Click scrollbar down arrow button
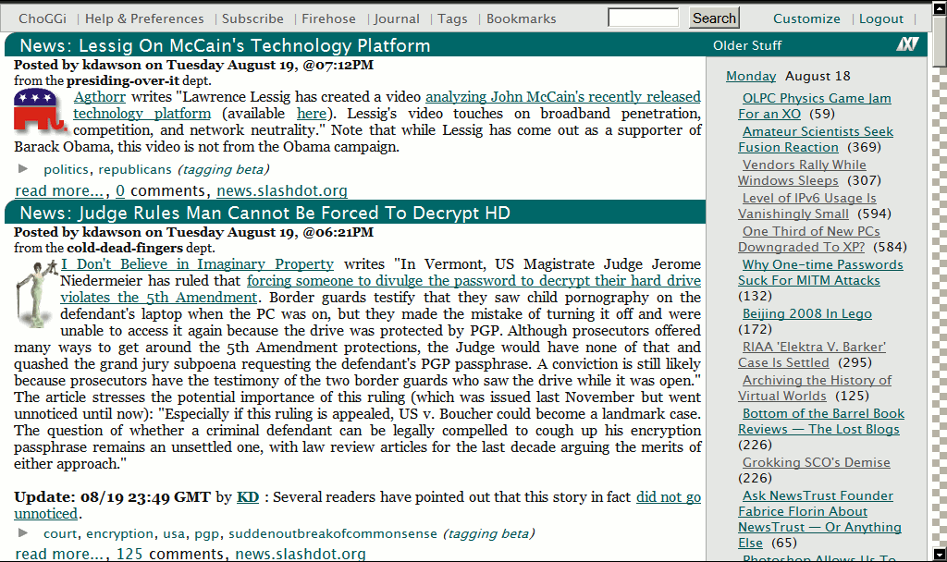Image resolution: width=947 pixels, height=562 pixels. [940, 554]
